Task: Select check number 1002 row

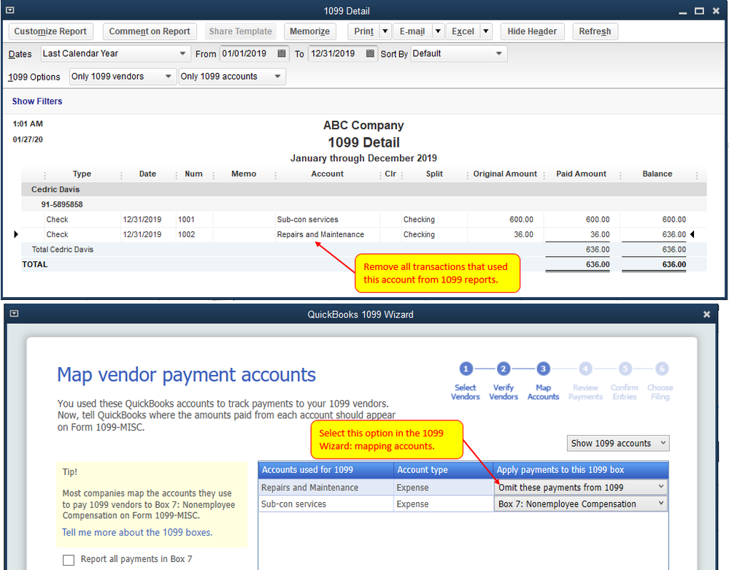Action: (364, 234)
